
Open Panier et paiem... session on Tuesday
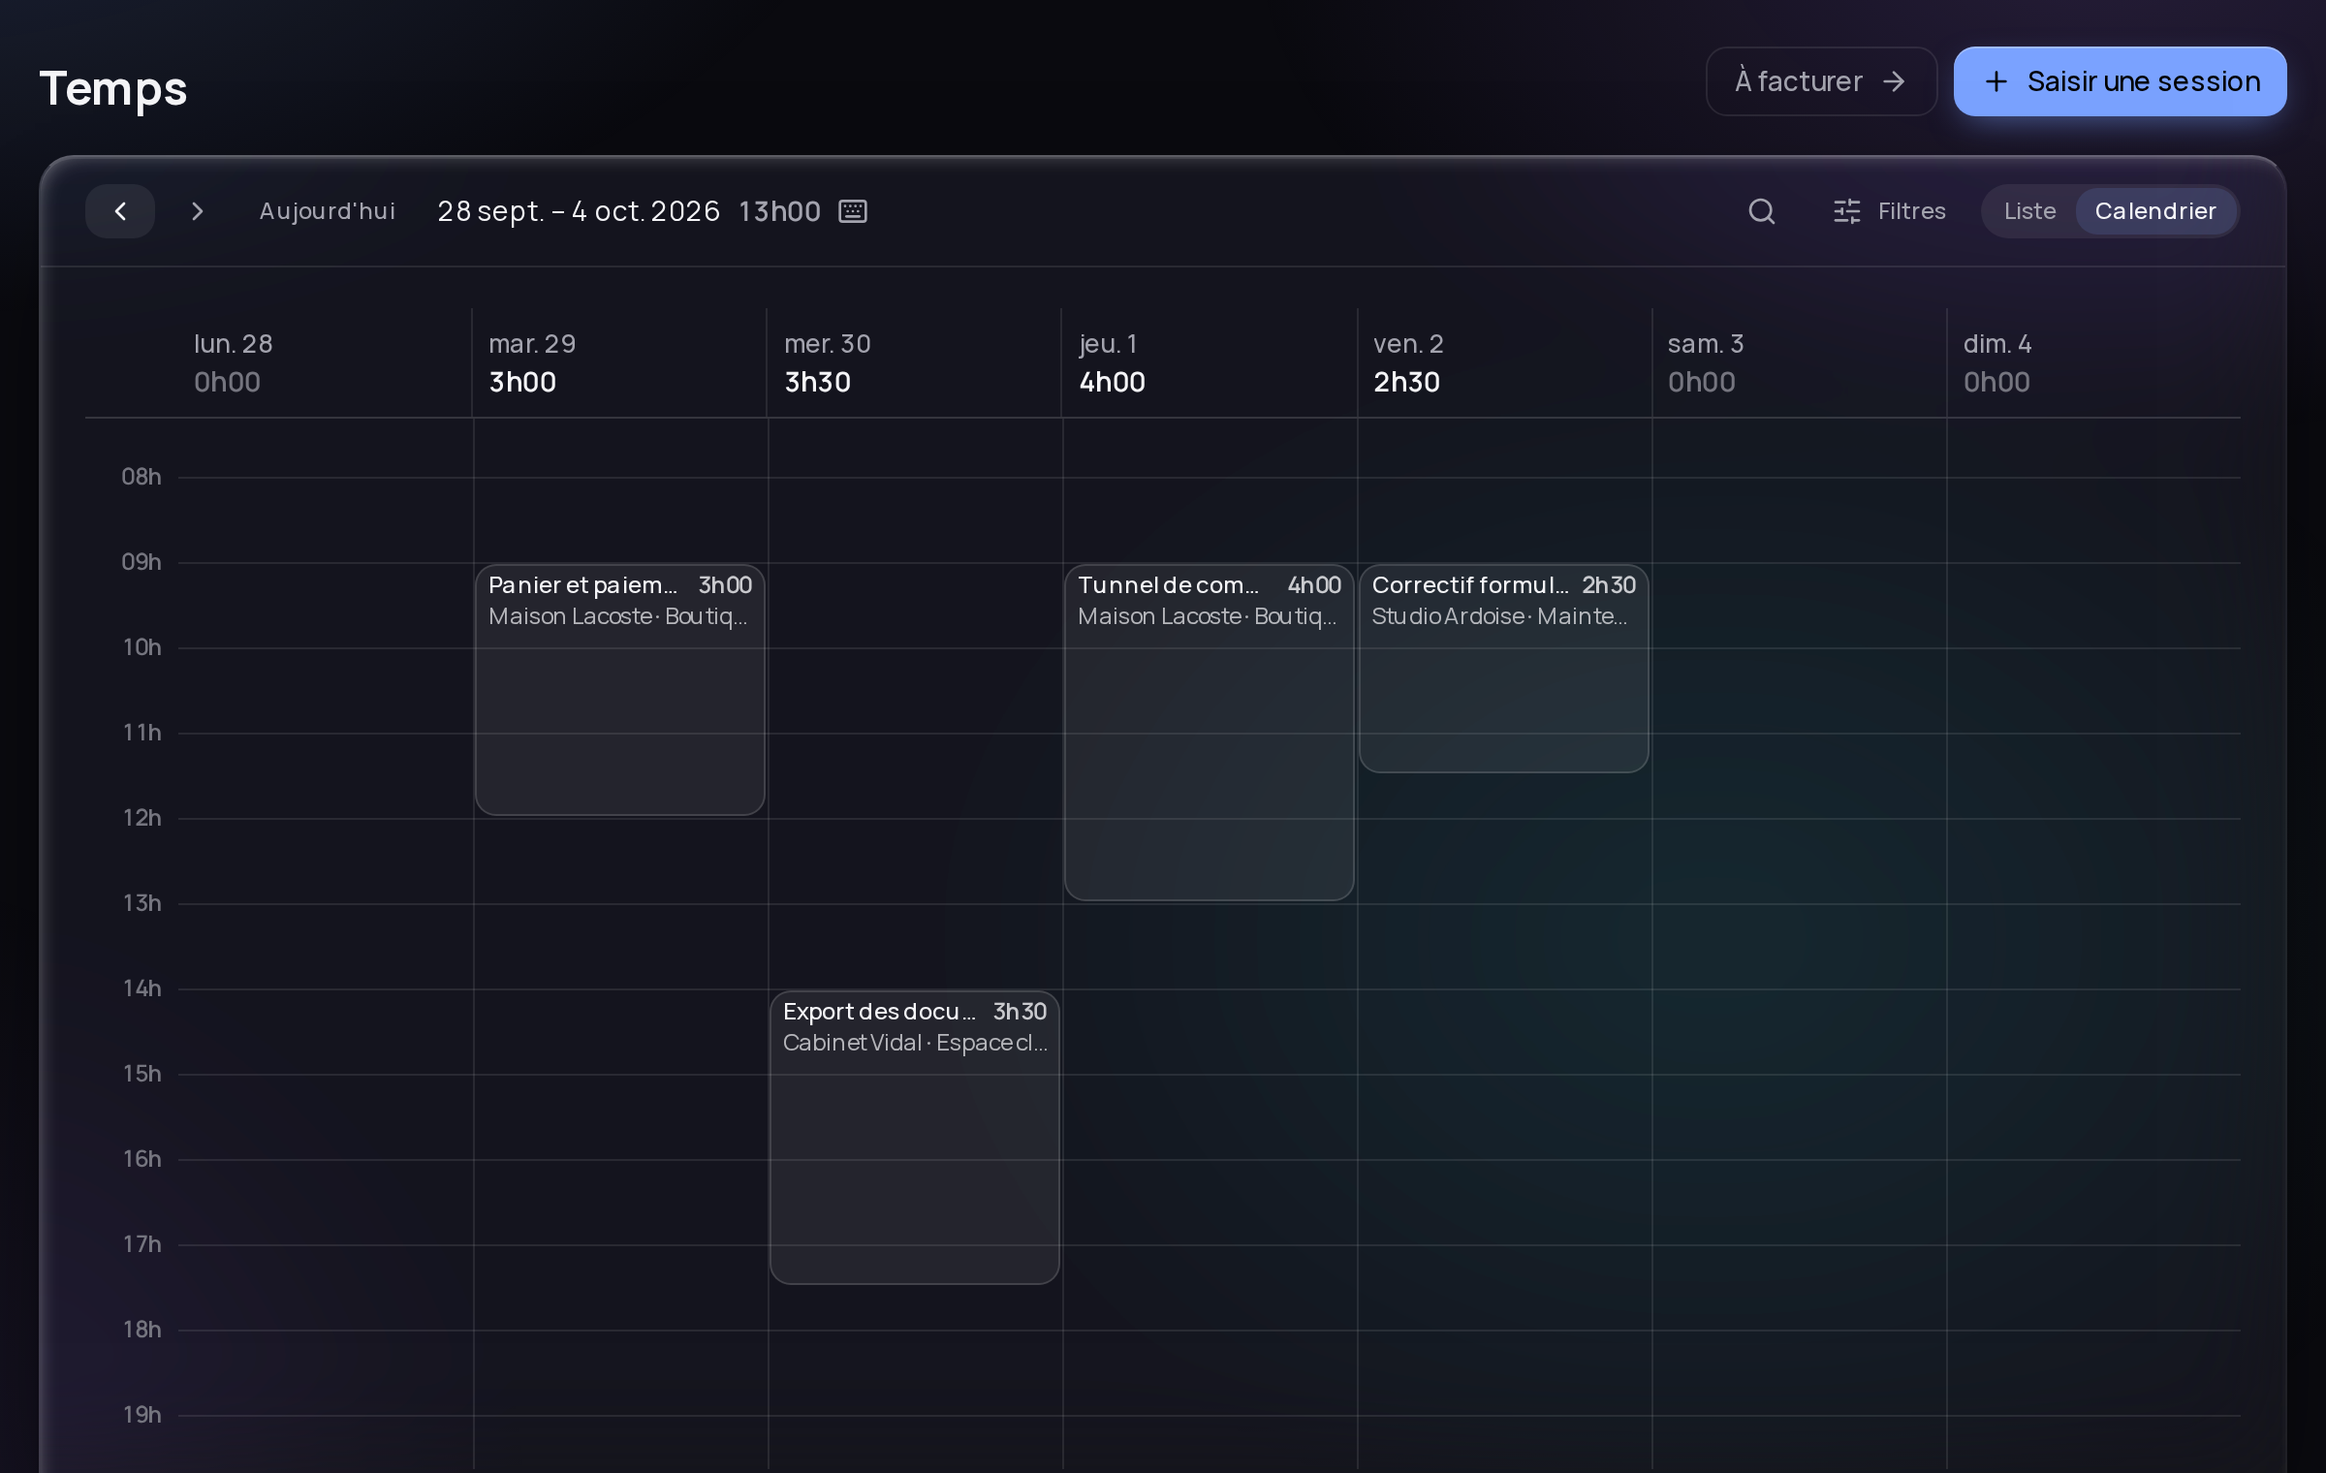coord(620,690)
